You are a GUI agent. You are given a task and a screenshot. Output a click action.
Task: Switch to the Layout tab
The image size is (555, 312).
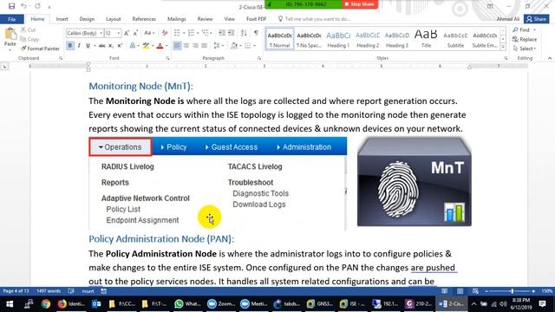pos(114,19)
